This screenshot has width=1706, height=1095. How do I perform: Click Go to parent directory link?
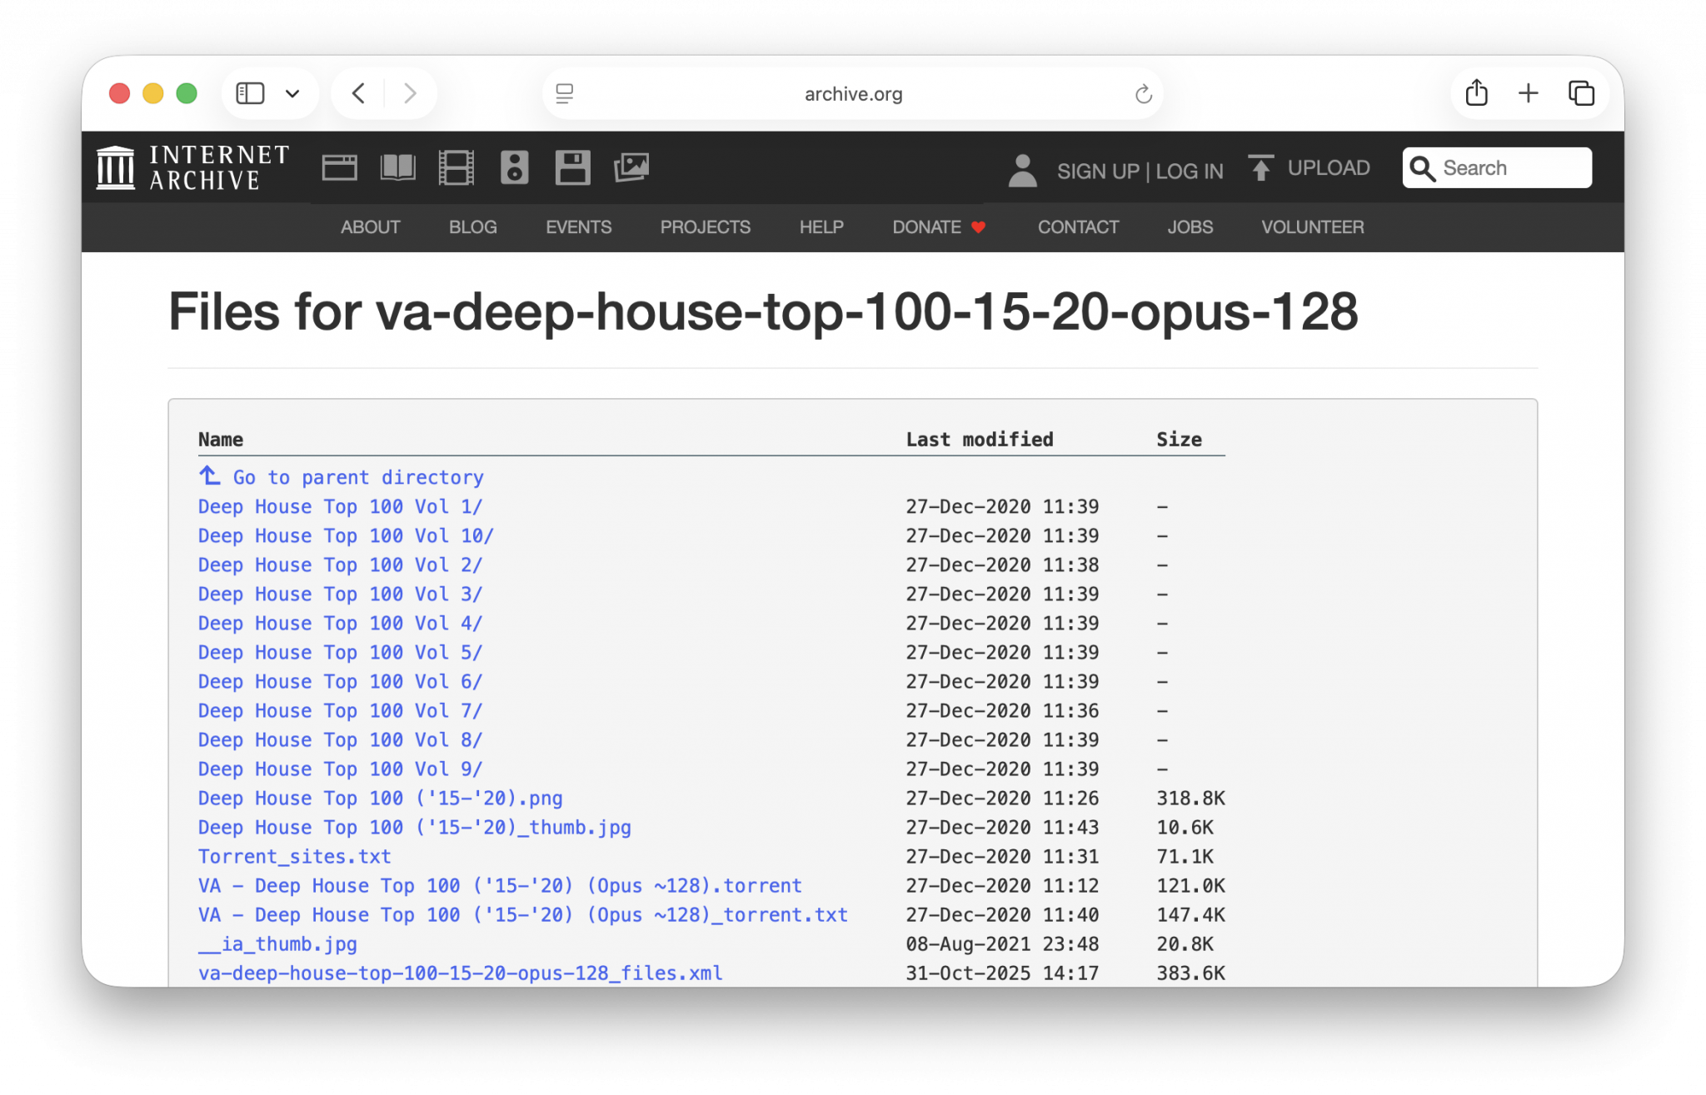click(x=357, y=477)
